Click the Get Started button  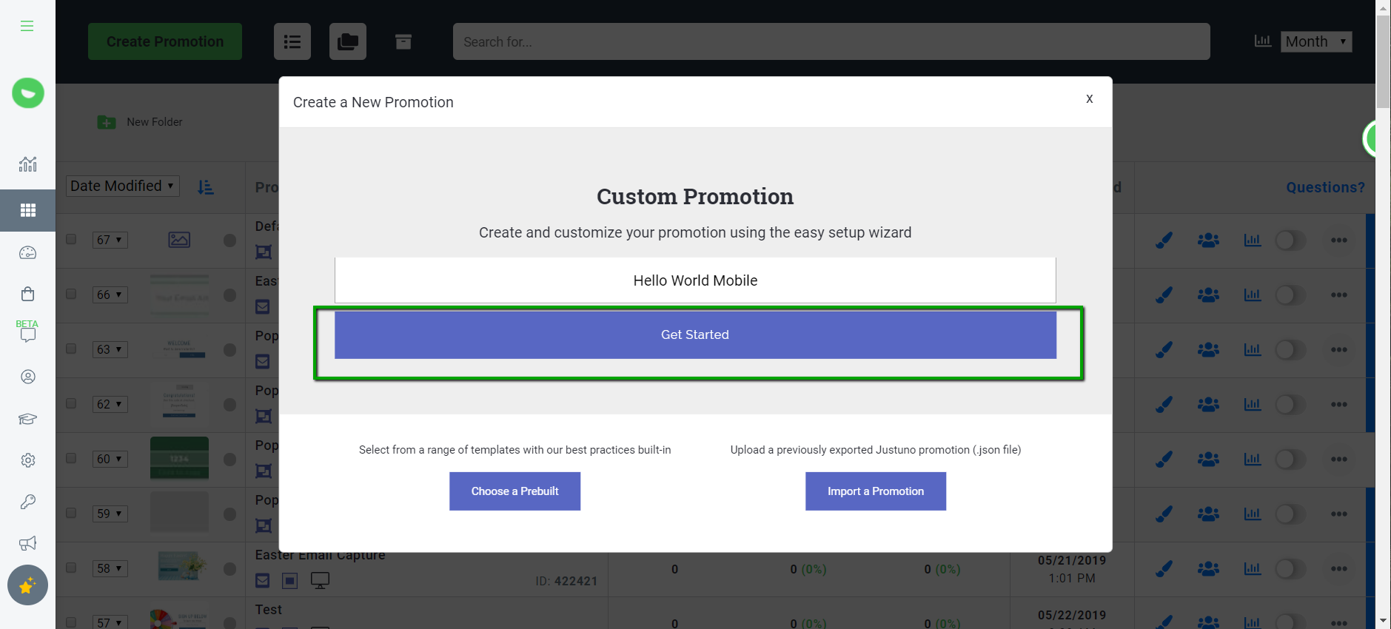695,335
